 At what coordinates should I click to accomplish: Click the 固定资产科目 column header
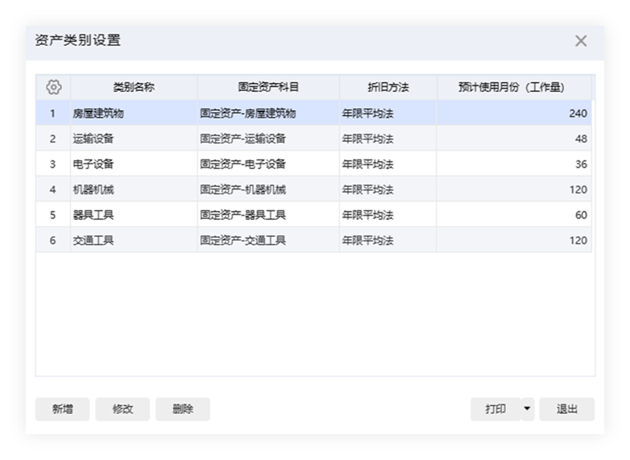point(268,87)
